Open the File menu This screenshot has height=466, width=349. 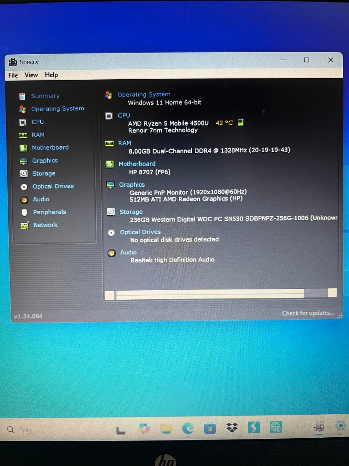[13, 75]
